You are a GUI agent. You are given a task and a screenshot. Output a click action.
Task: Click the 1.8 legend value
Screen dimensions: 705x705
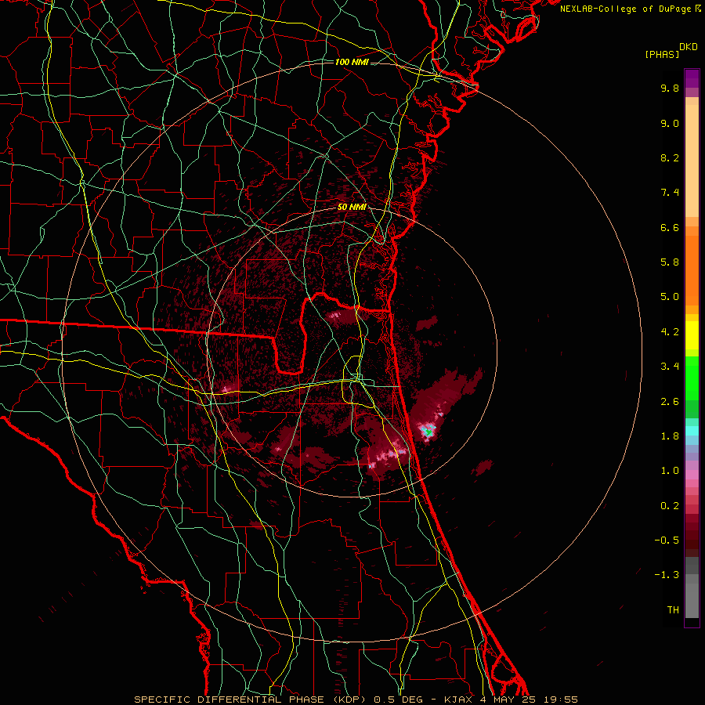coord(670,436)
